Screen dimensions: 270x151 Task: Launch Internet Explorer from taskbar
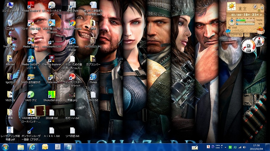tap(32, 147)
